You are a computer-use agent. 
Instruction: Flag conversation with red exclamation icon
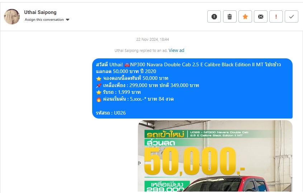(276, 16)
